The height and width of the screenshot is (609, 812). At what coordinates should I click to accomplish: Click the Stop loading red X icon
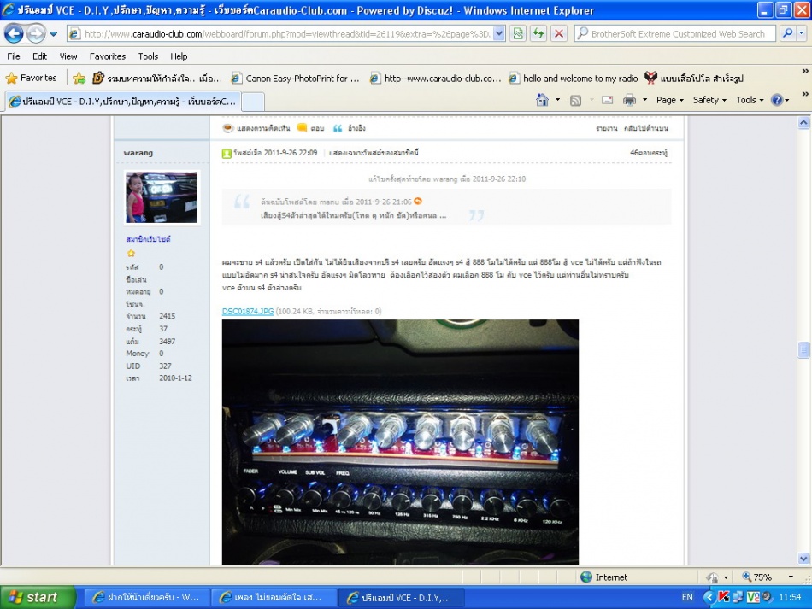[559, 34]
